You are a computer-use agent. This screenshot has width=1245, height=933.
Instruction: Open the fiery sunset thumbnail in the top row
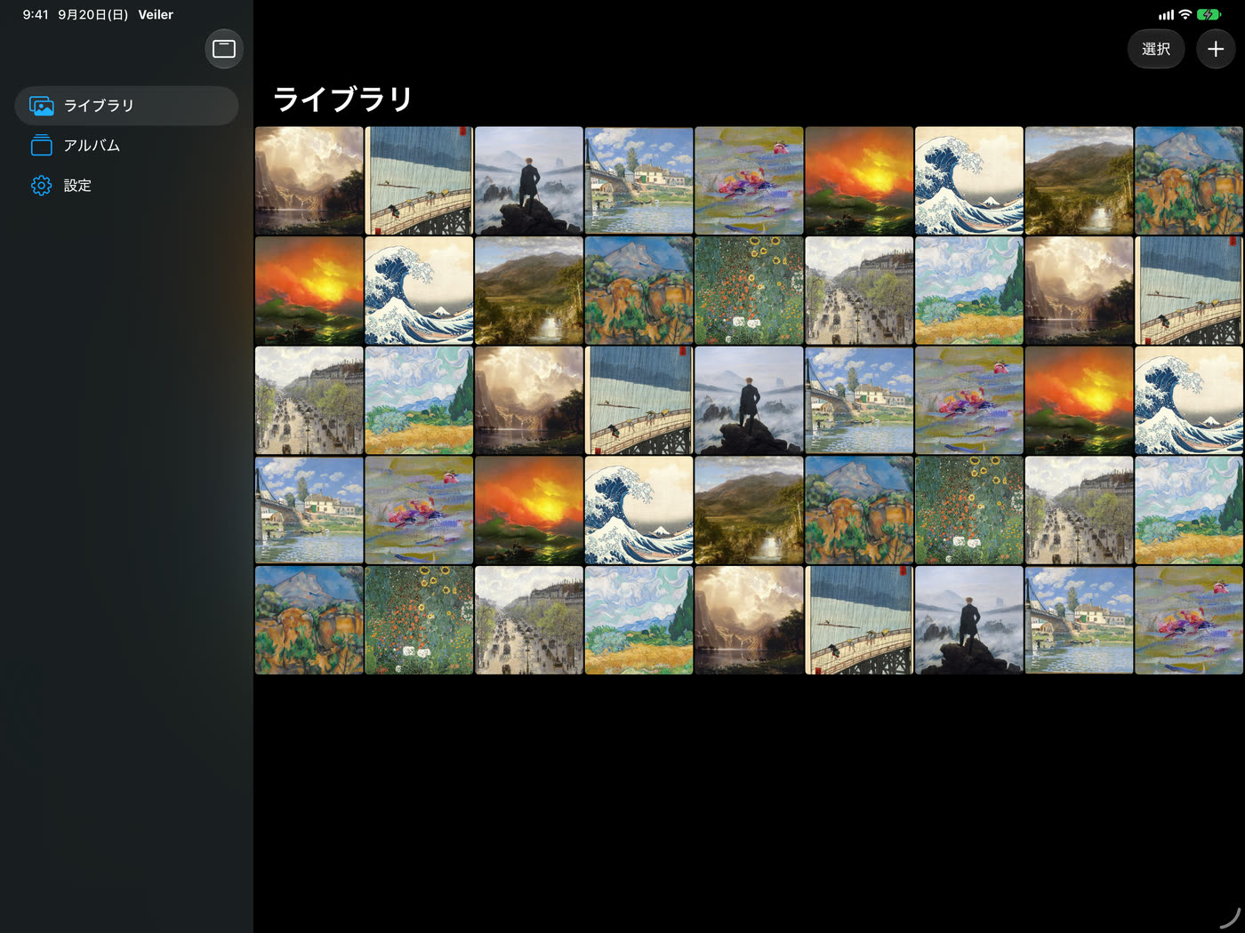tap(859, 180)
